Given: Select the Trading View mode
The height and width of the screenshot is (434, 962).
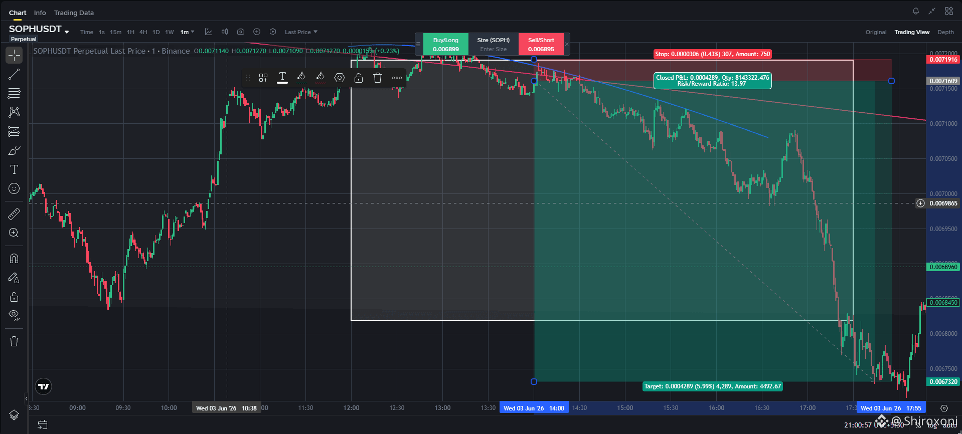Looking at the screenshot, I should point(912,32).
